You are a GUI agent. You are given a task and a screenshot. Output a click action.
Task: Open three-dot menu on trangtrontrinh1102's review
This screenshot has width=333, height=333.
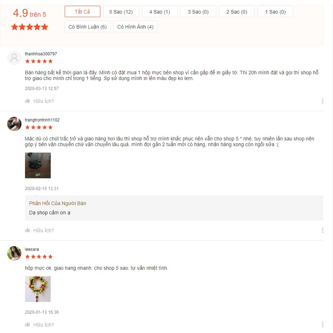point(322,230)
